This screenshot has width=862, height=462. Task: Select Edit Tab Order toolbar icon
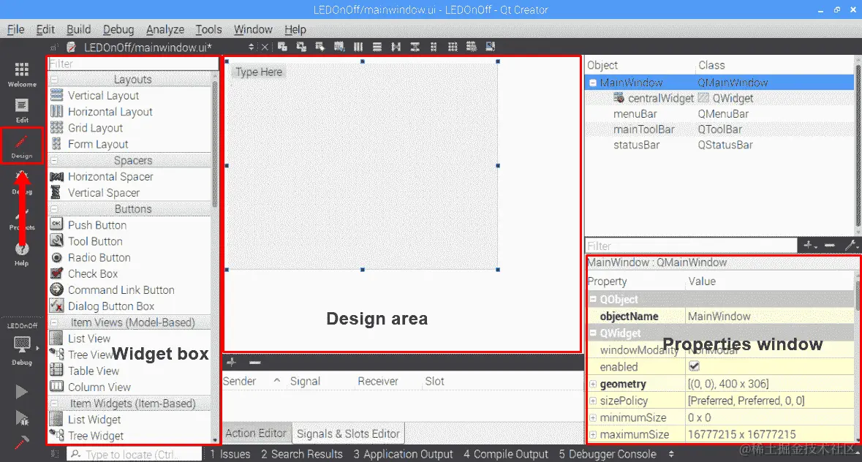[x=339, y=48]
